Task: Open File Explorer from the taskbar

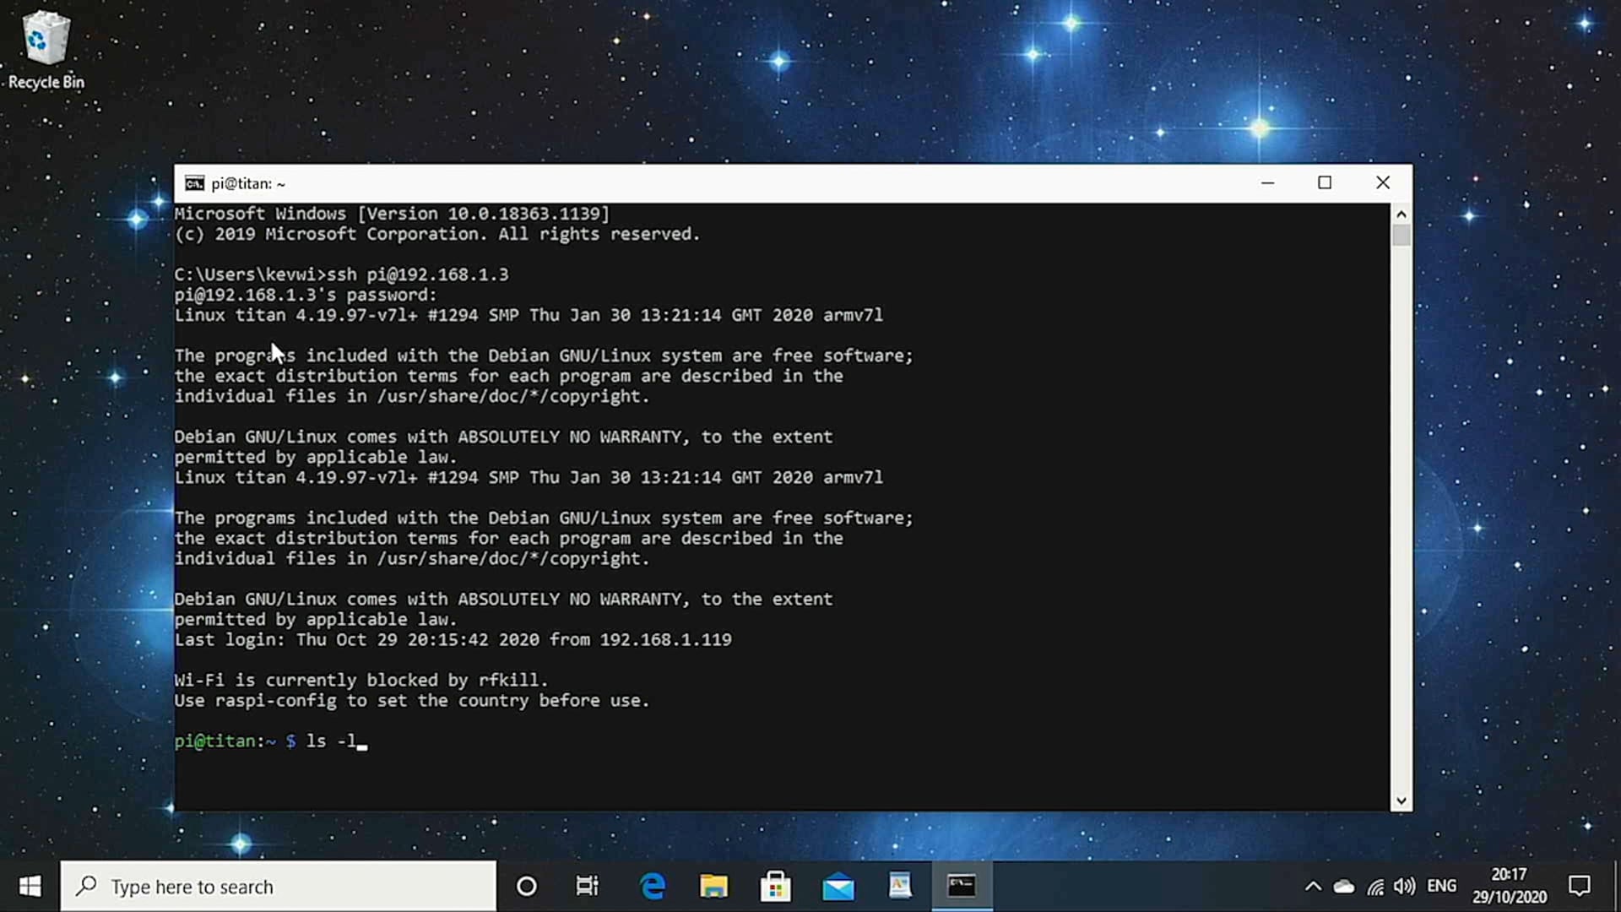Action: pyautogui.click(x=713, y=886)
